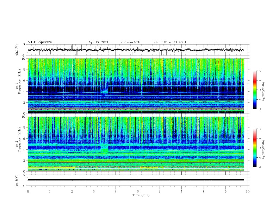Viewport: 279px width, 215px height.
Task: Click the upper colorbar "log(PSD)(V²/Hz)" label
Action: (263, 92)
